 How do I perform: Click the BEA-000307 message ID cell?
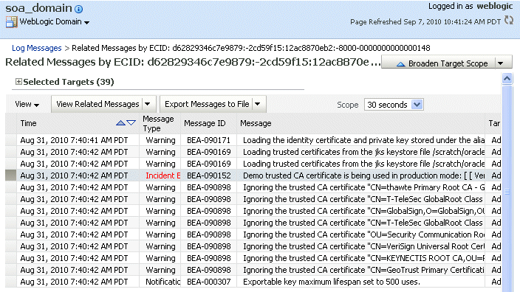pyautogui.click(x=208, y=282)
